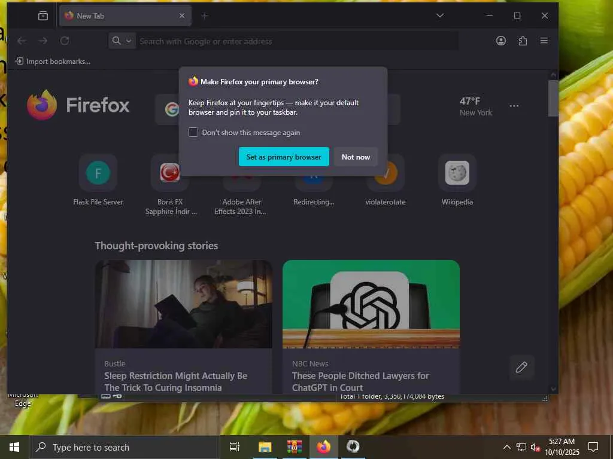
Task: Open headline These People Ditched Lawyers
Action: (360, 382)
